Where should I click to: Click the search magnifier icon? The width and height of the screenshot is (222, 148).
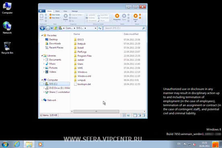(144, 28)
